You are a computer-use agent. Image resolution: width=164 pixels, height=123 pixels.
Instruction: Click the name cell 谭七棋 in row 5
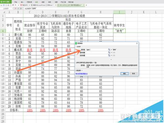[18, 35]
